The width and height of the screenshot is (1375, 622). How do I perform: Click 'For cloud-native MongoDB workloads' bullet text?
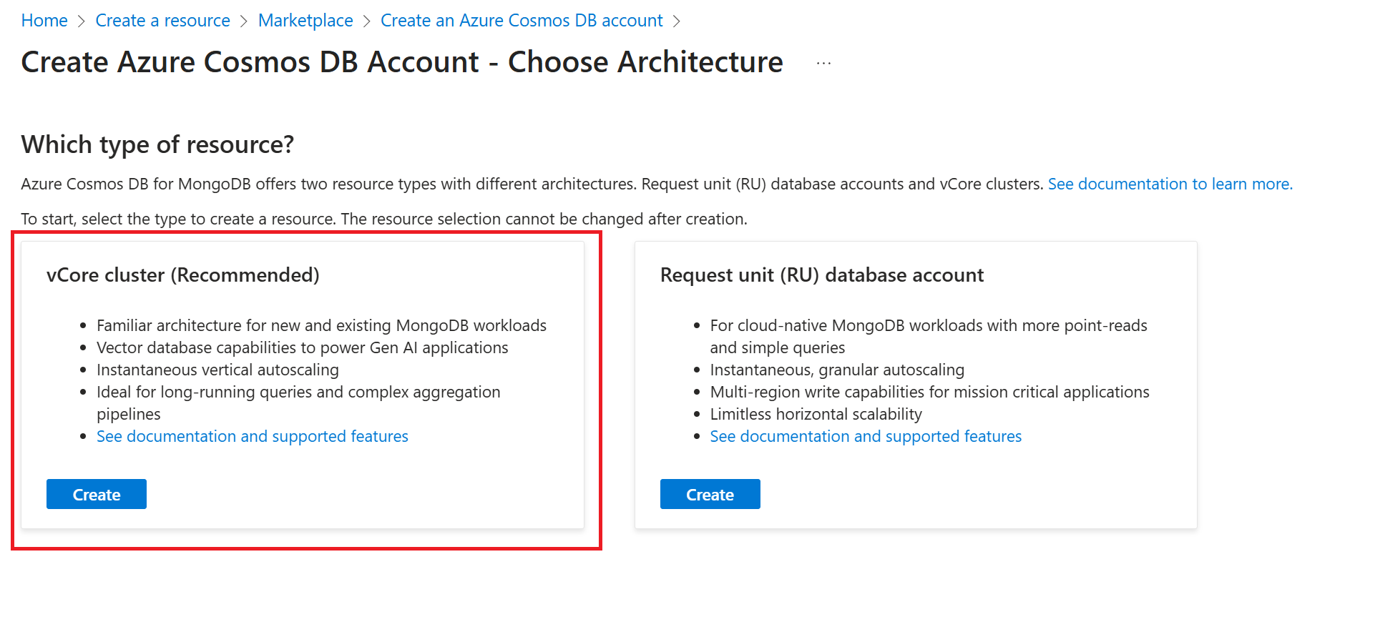point(929,336)
